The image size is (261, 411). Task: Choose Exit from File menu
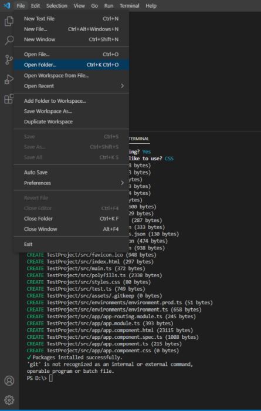click(71, 244)
